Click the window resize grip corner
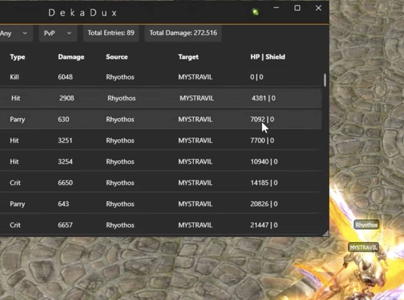Image resolution: width=404 pixels, height=300 pixels. 326,233
